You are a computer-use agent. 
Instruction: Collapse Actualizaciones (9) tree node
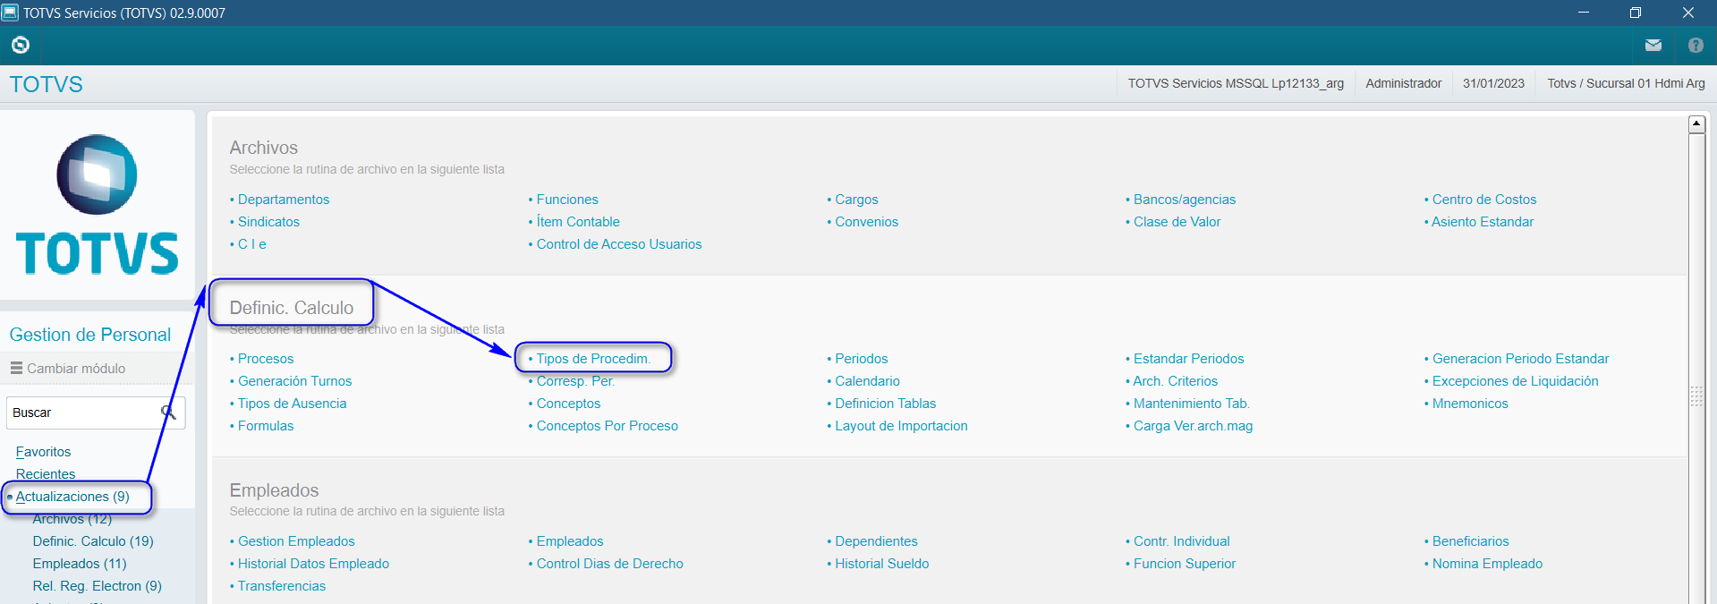(x=72, y=497)
